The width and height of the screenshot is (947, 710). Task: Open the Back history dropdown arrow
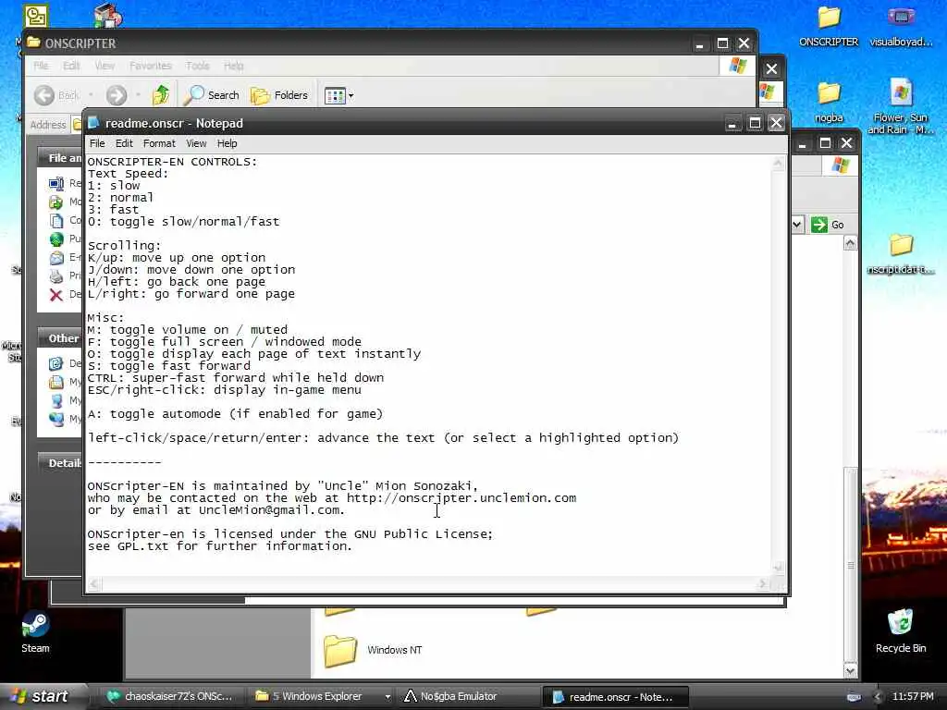tap(91, 95)
